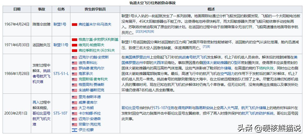Click the US flag beside 迪克·斯科比
This screenshot has height=136, width=305.
75,63
